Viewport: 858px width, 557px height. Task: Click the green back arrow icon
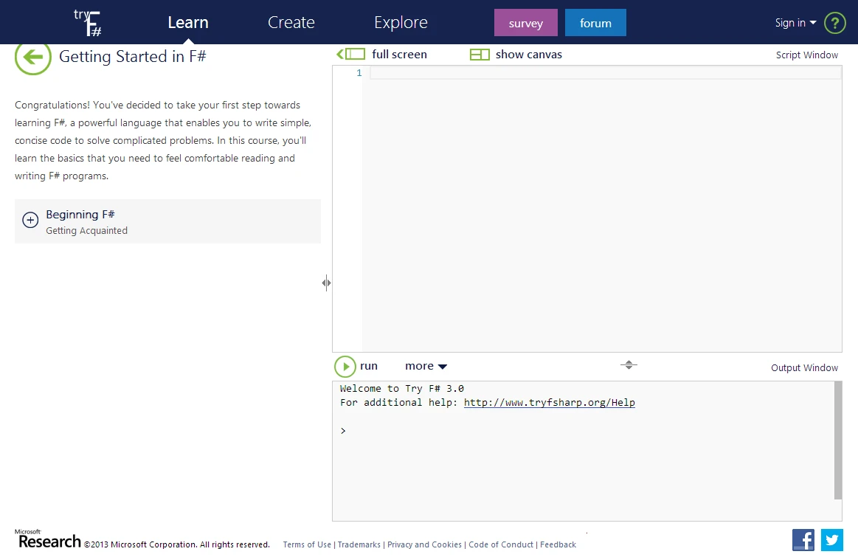pyautogui.click(x=33, y=58)
